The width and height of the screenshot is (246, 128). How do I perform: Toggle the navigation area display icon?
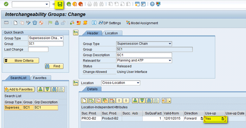coord(6,23)
